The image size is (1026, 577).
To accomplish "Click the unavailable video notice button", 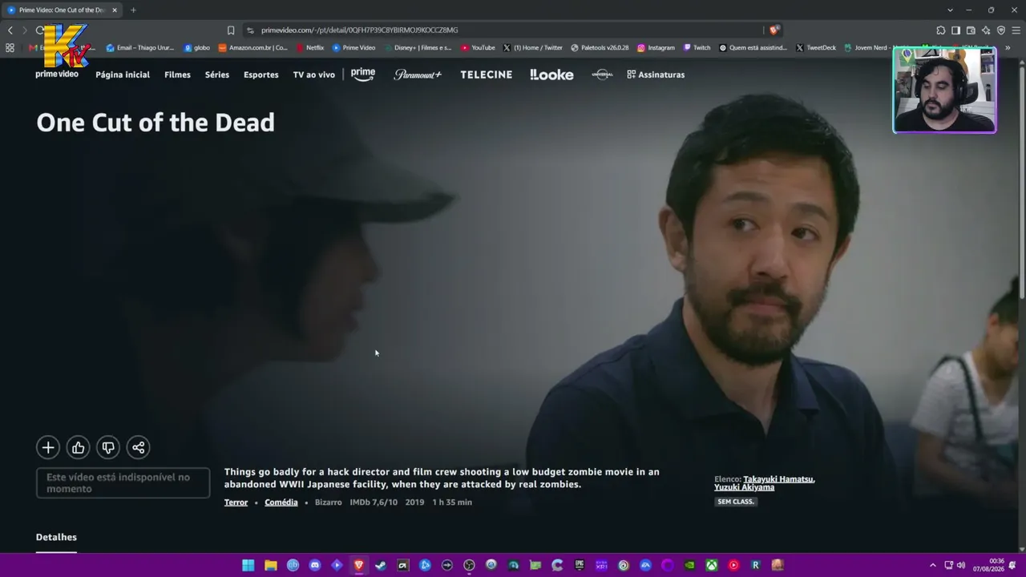I will point(123,482).
